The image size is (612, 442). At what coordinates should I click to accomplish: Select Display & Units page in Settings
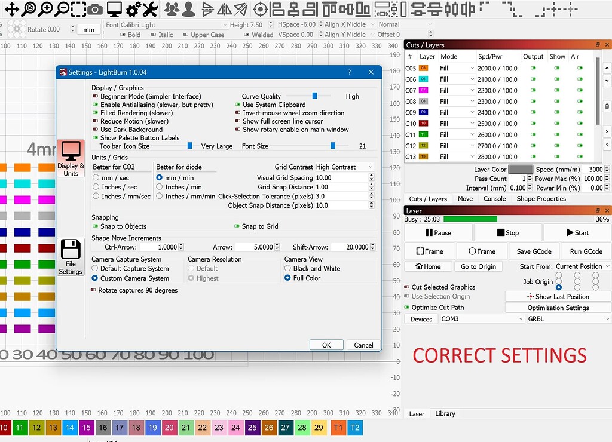click(x=71, y=158)
